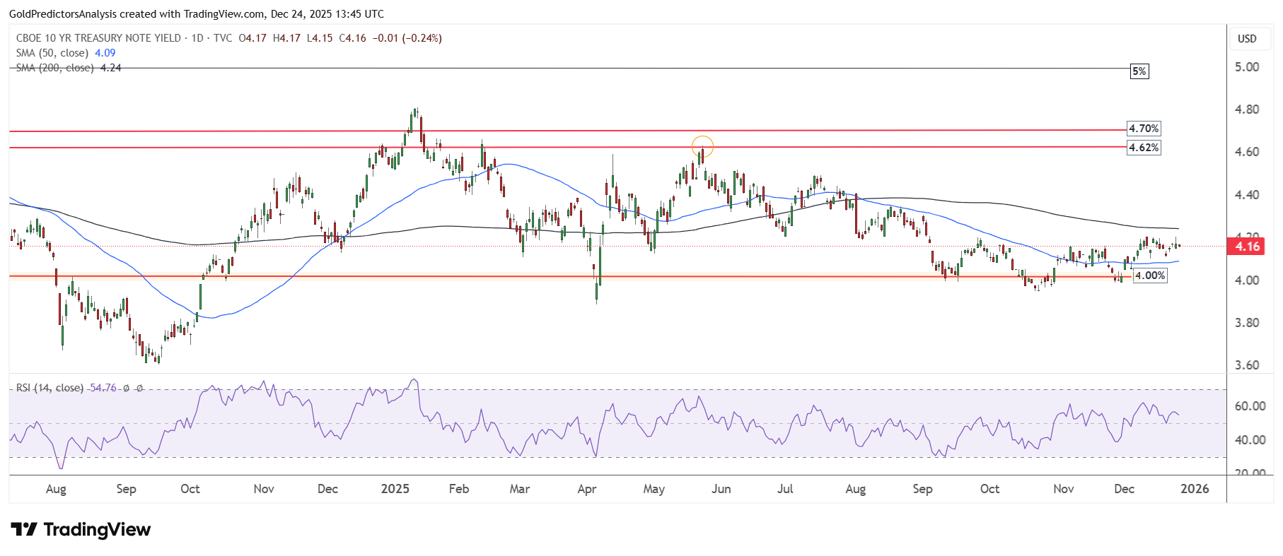Click the May label on time axis
This screenshot has height=556, width=1283.
coord(654,489)
